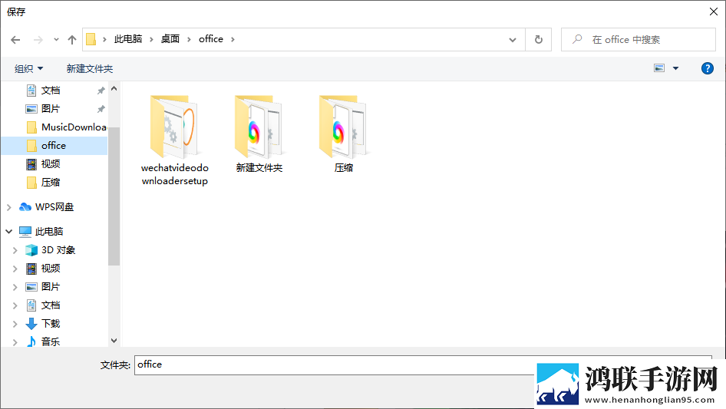
Task: Open the wechatvideodownloadersetup folder
Action: click(175, 140)
